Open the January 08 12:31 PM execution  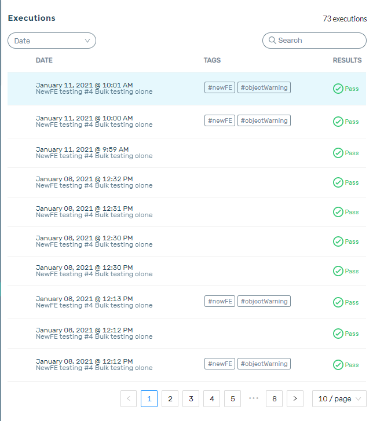(94, 211)
